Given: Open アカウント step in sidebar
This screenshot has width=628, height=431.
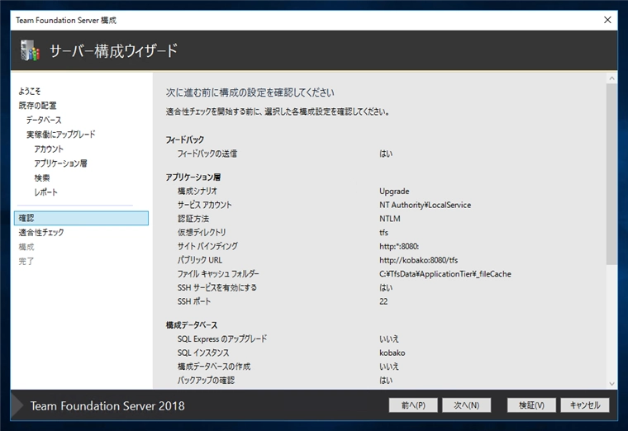Looking at the screenshot, I should coord(49,149).
